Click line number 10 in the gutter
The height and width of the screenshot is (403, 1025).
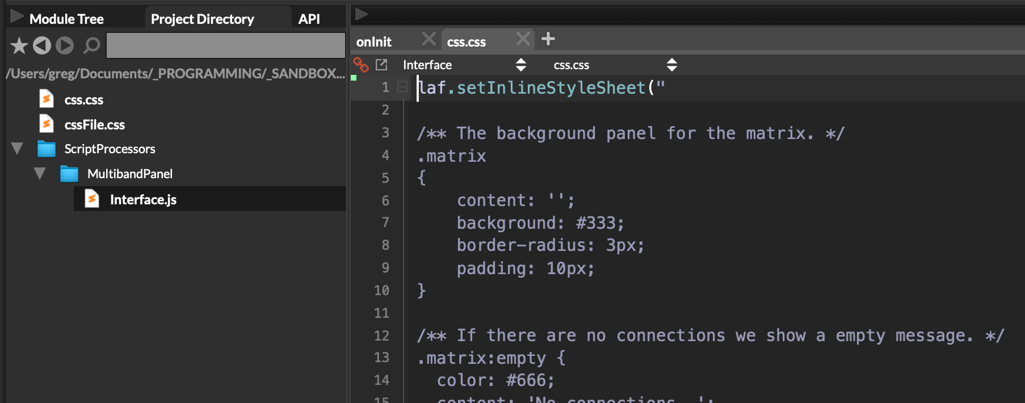pos(381,290)
